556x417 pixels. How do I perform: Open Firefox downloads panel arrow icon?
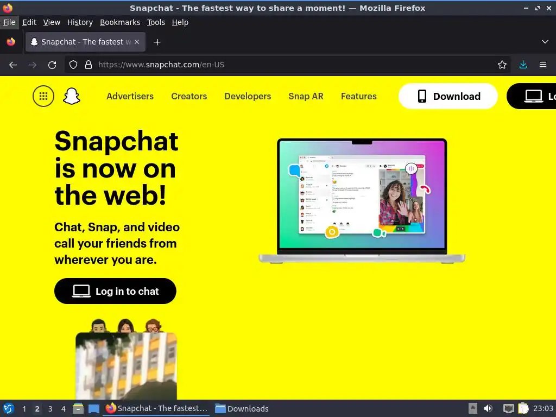[523, 65]
